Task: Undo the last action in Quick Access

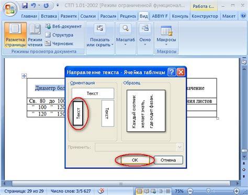Action: (33, 6)
